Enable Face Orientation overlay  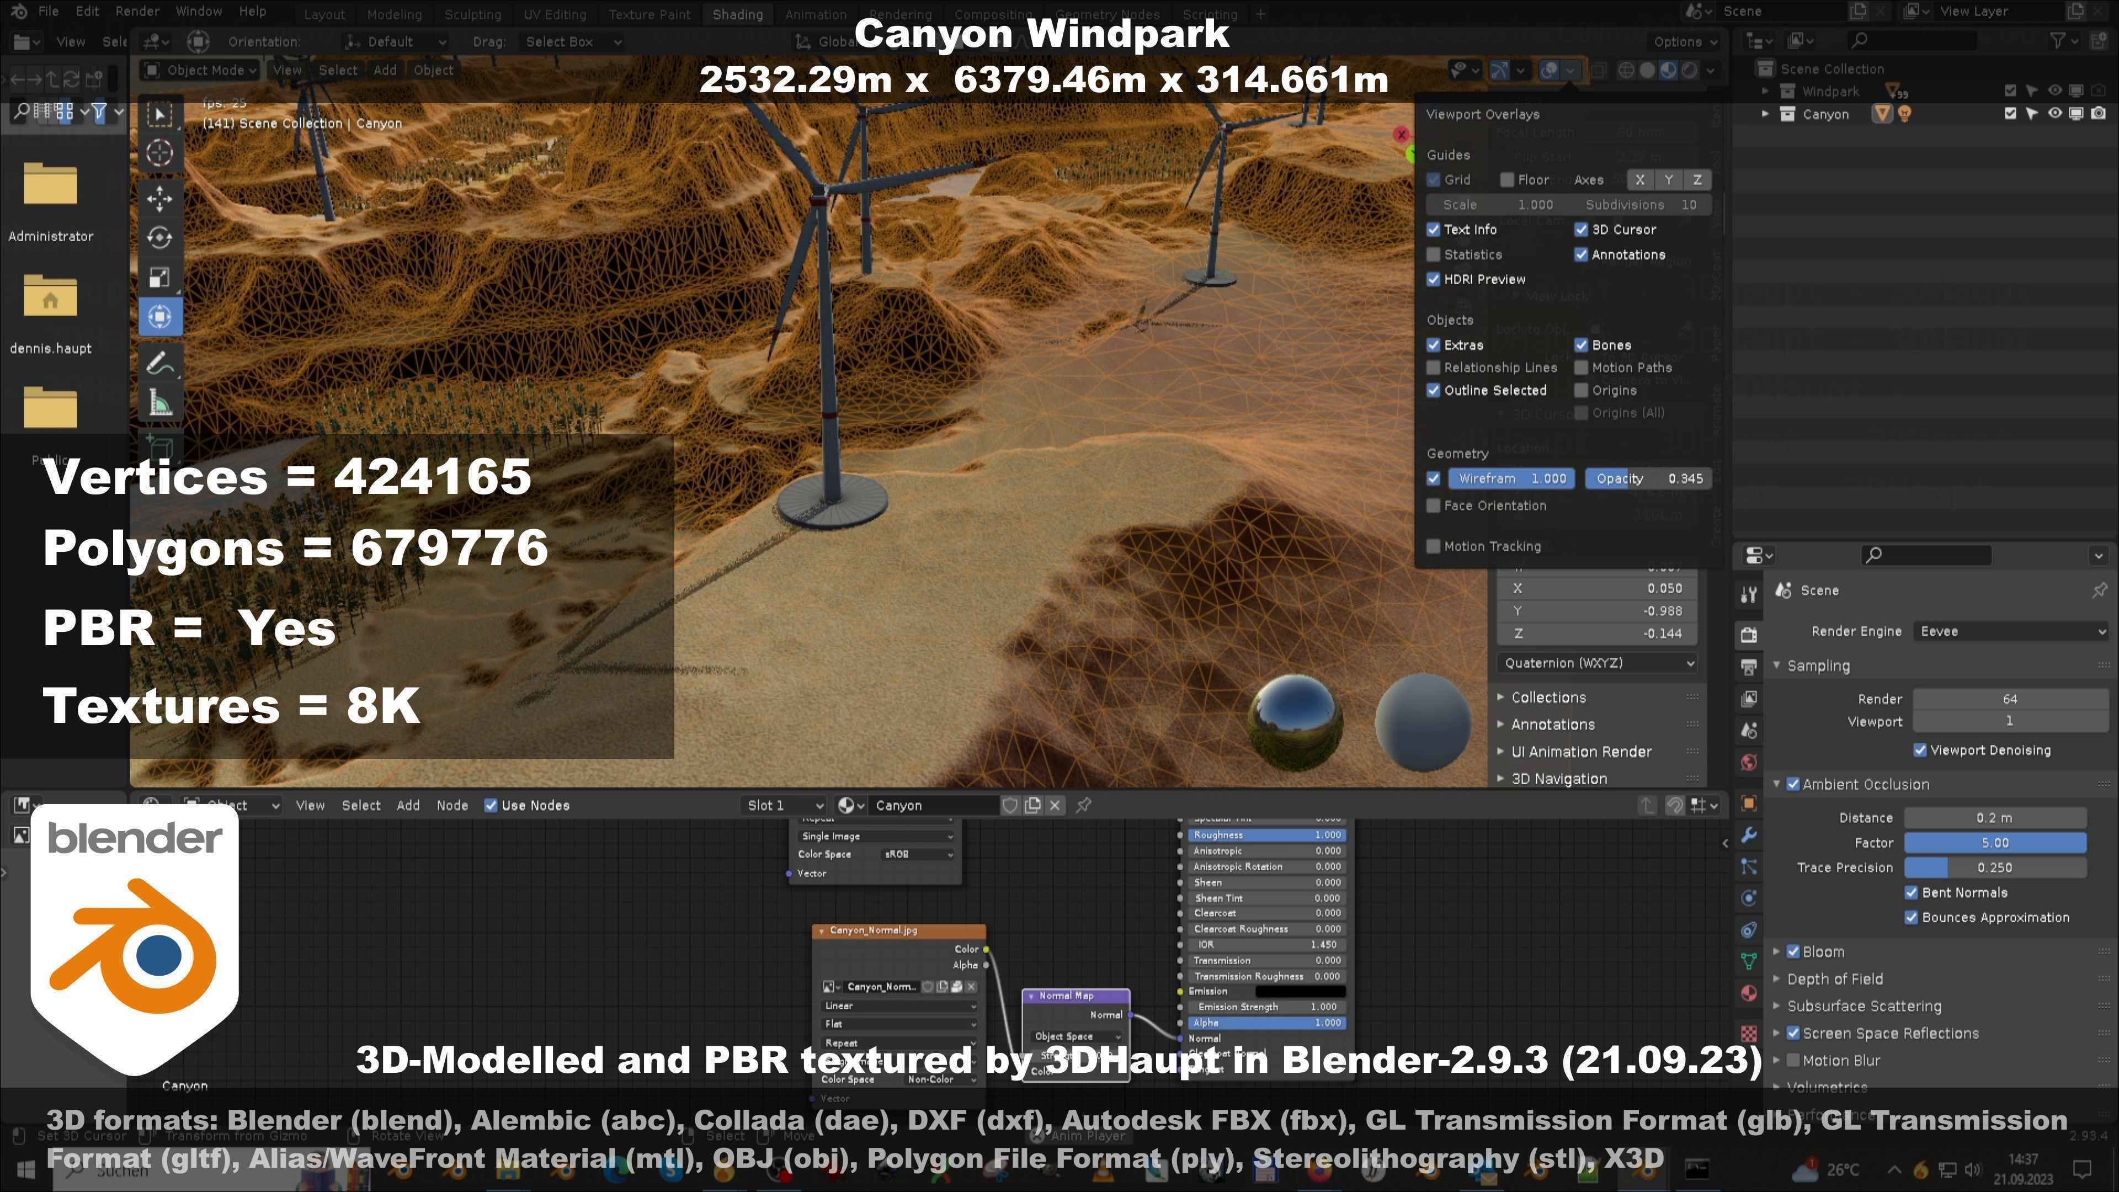tap(1434, 505)
